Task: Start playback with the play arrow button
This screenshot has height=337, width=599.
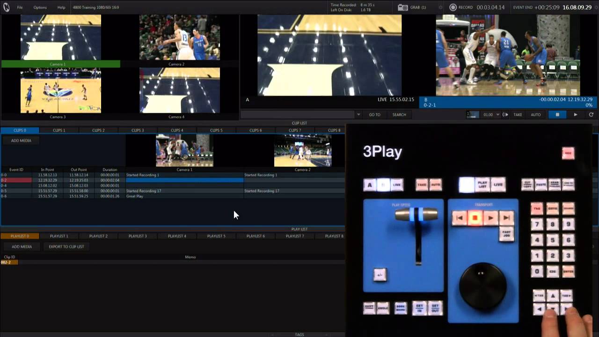Action: (576, 115)
